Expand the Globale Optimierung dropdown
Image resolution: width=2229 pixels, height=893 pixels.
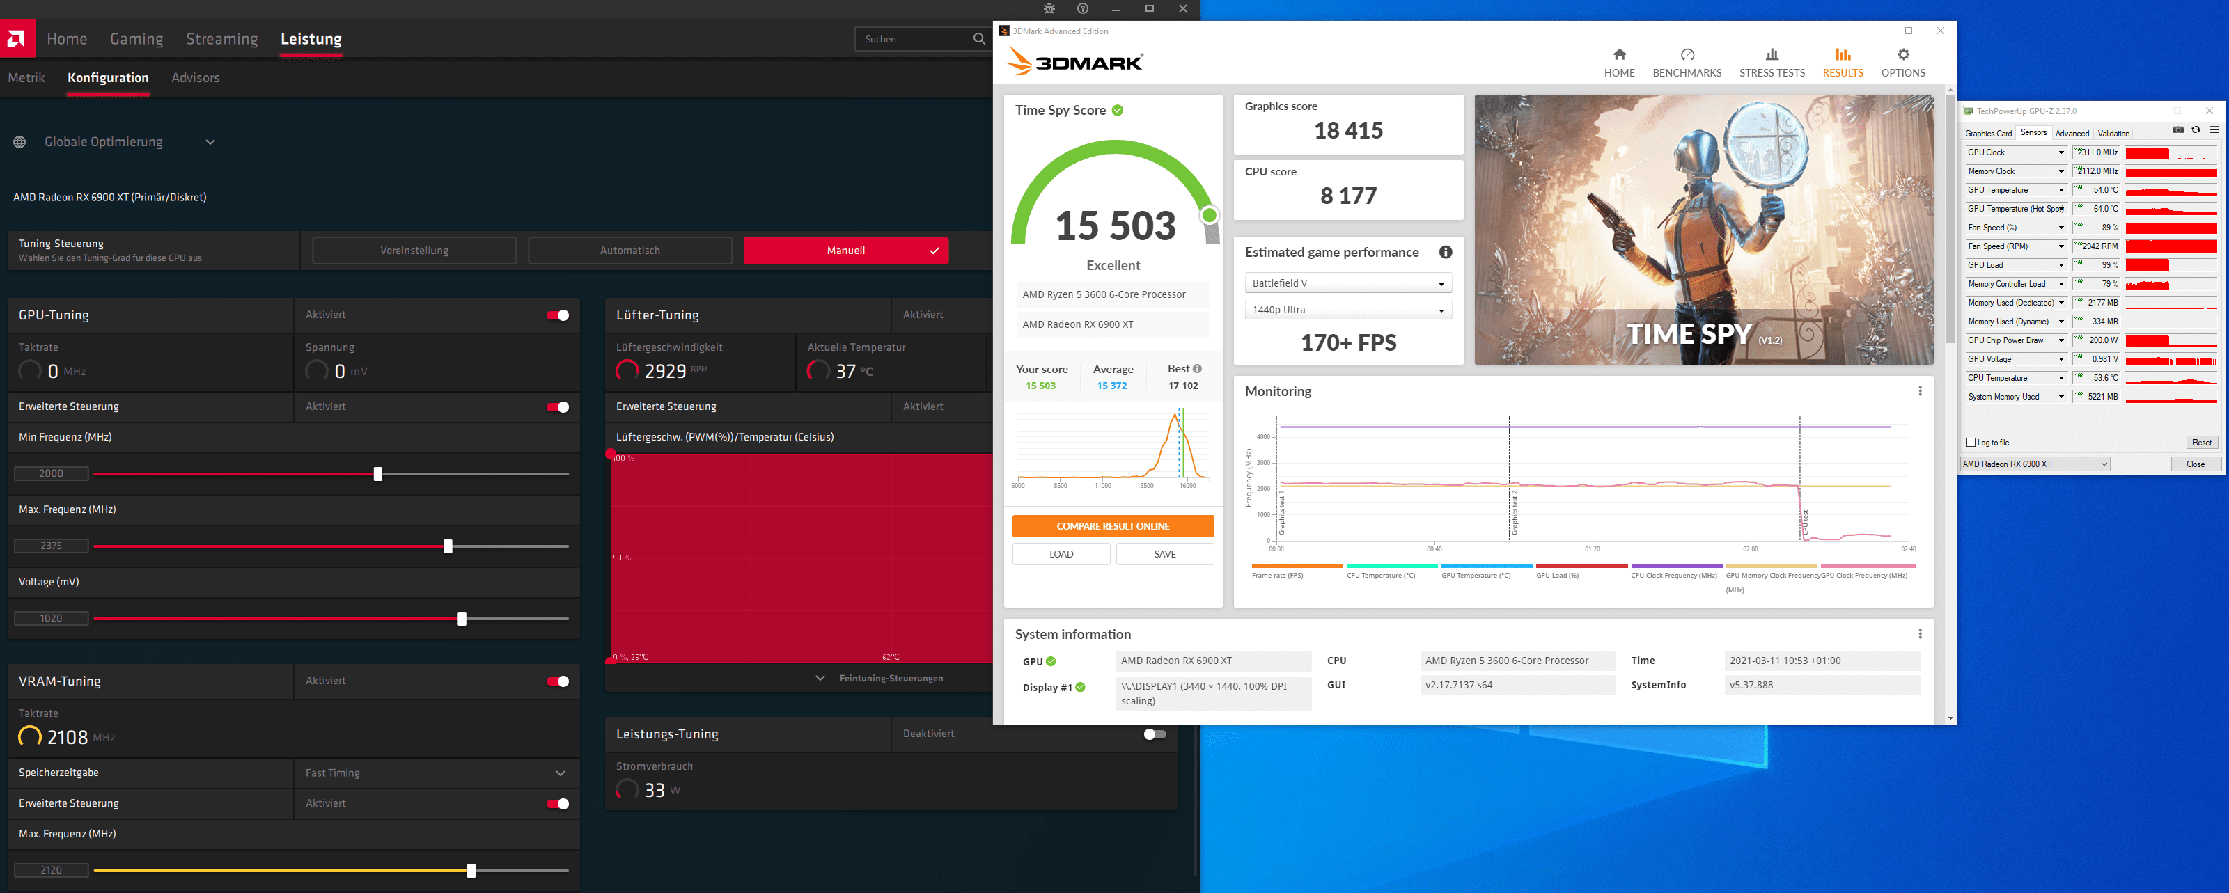click(210, 142)
